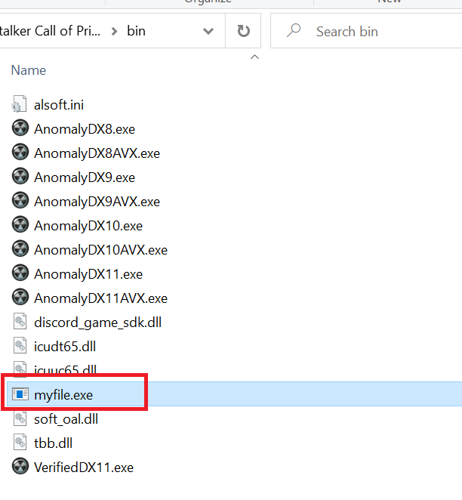Click the sort arrow above Name column
This screenshot has width=462, height=500.
pos(254,57)
